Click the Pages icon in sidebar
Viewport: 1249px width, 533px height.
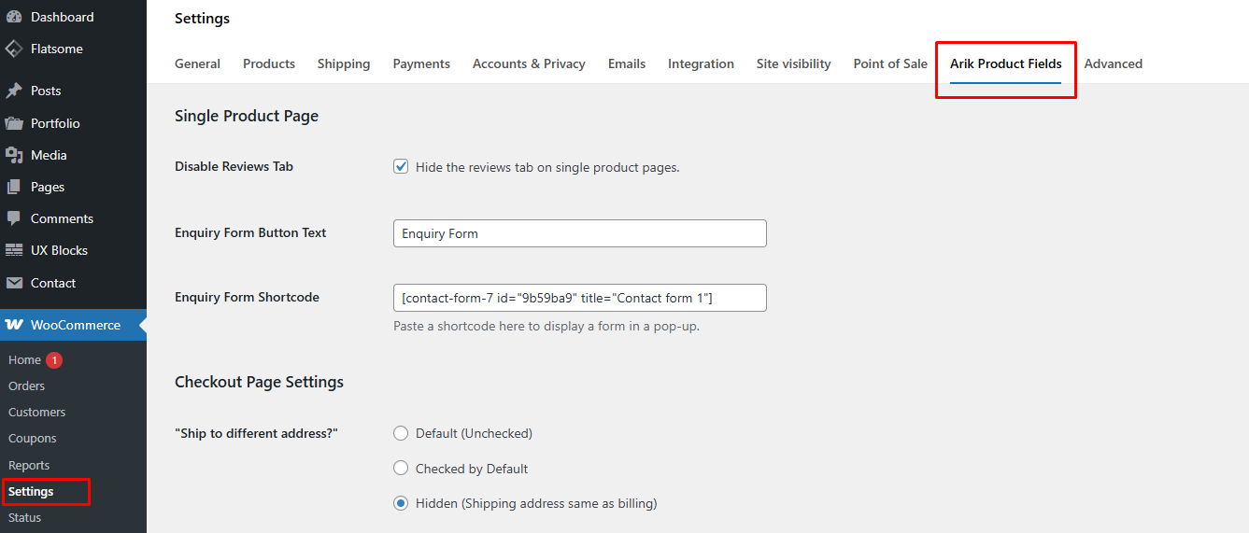[x=14, y=187]
